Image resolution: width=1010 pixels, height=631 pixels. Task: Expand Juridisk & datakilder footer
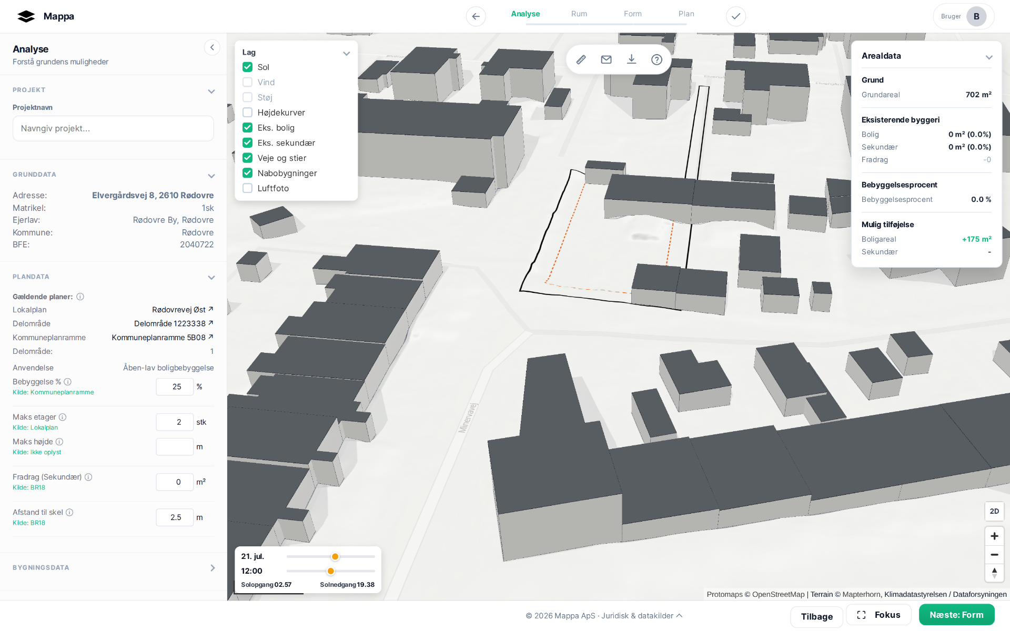tap(642, 616)
